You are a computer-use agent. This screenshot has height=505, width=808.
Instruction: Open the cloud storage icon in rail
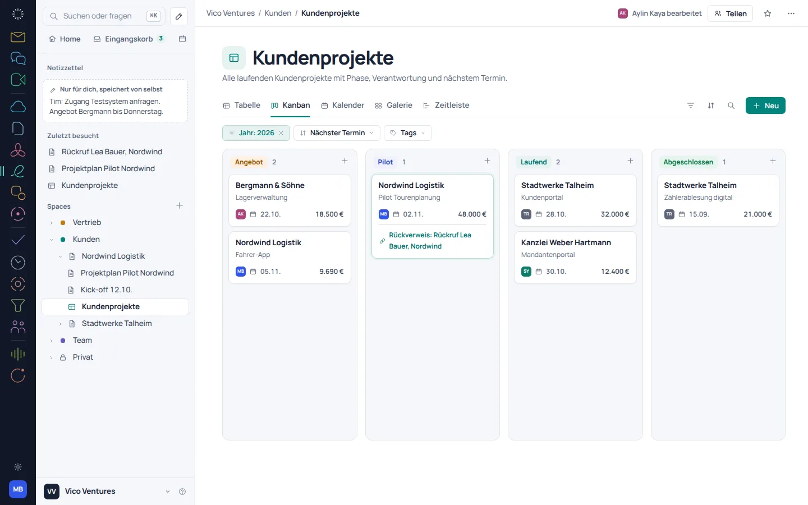18,107
